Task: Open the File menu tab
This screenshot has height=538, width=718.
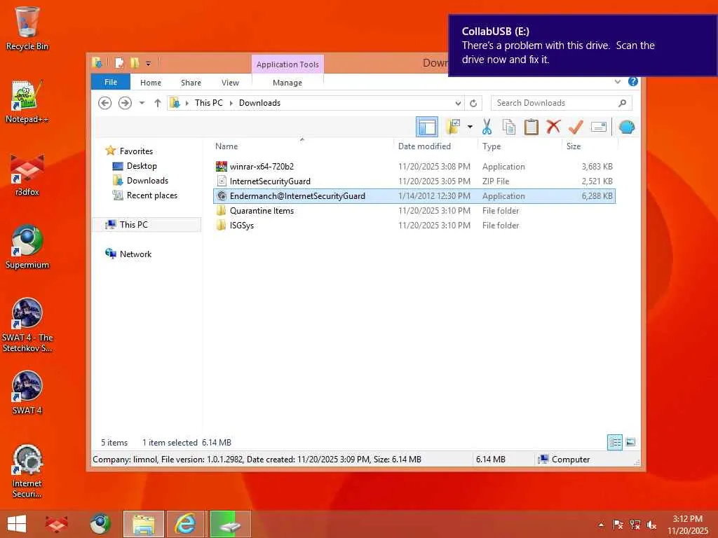Action: click(x=111, y=82)
